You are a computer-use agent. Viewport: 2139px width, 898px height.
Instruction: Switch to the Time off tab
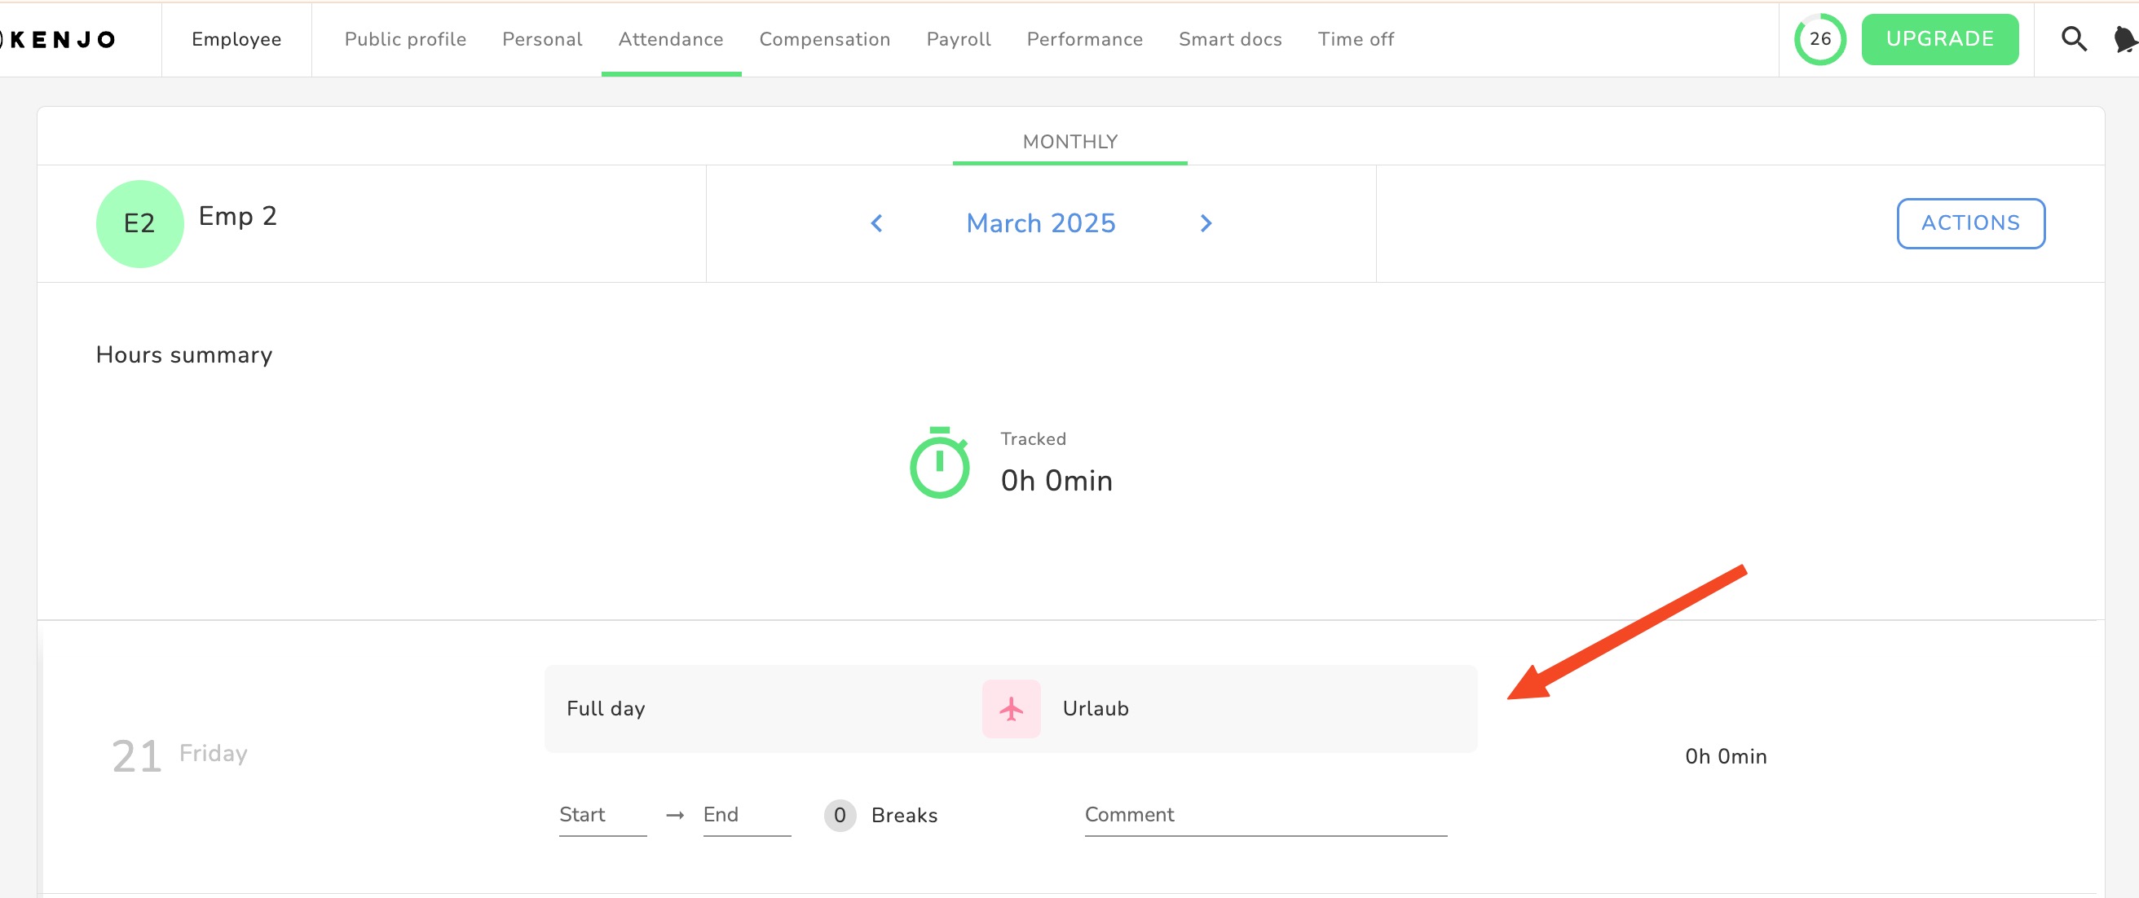(x=1355, y=39)
